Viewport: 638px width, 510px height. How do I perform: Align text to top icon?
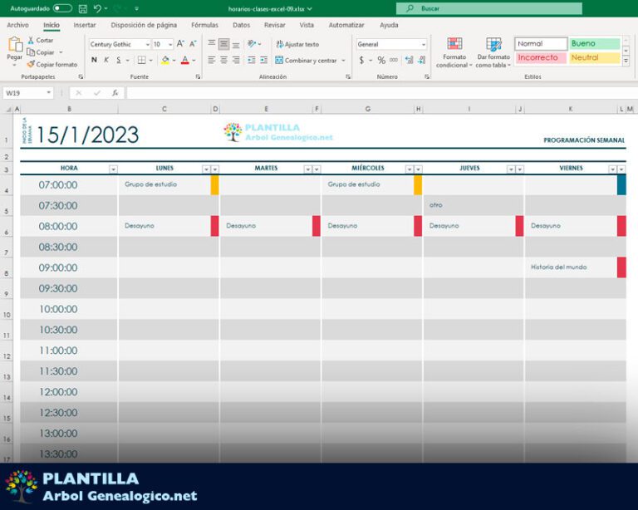pos(212,44)
